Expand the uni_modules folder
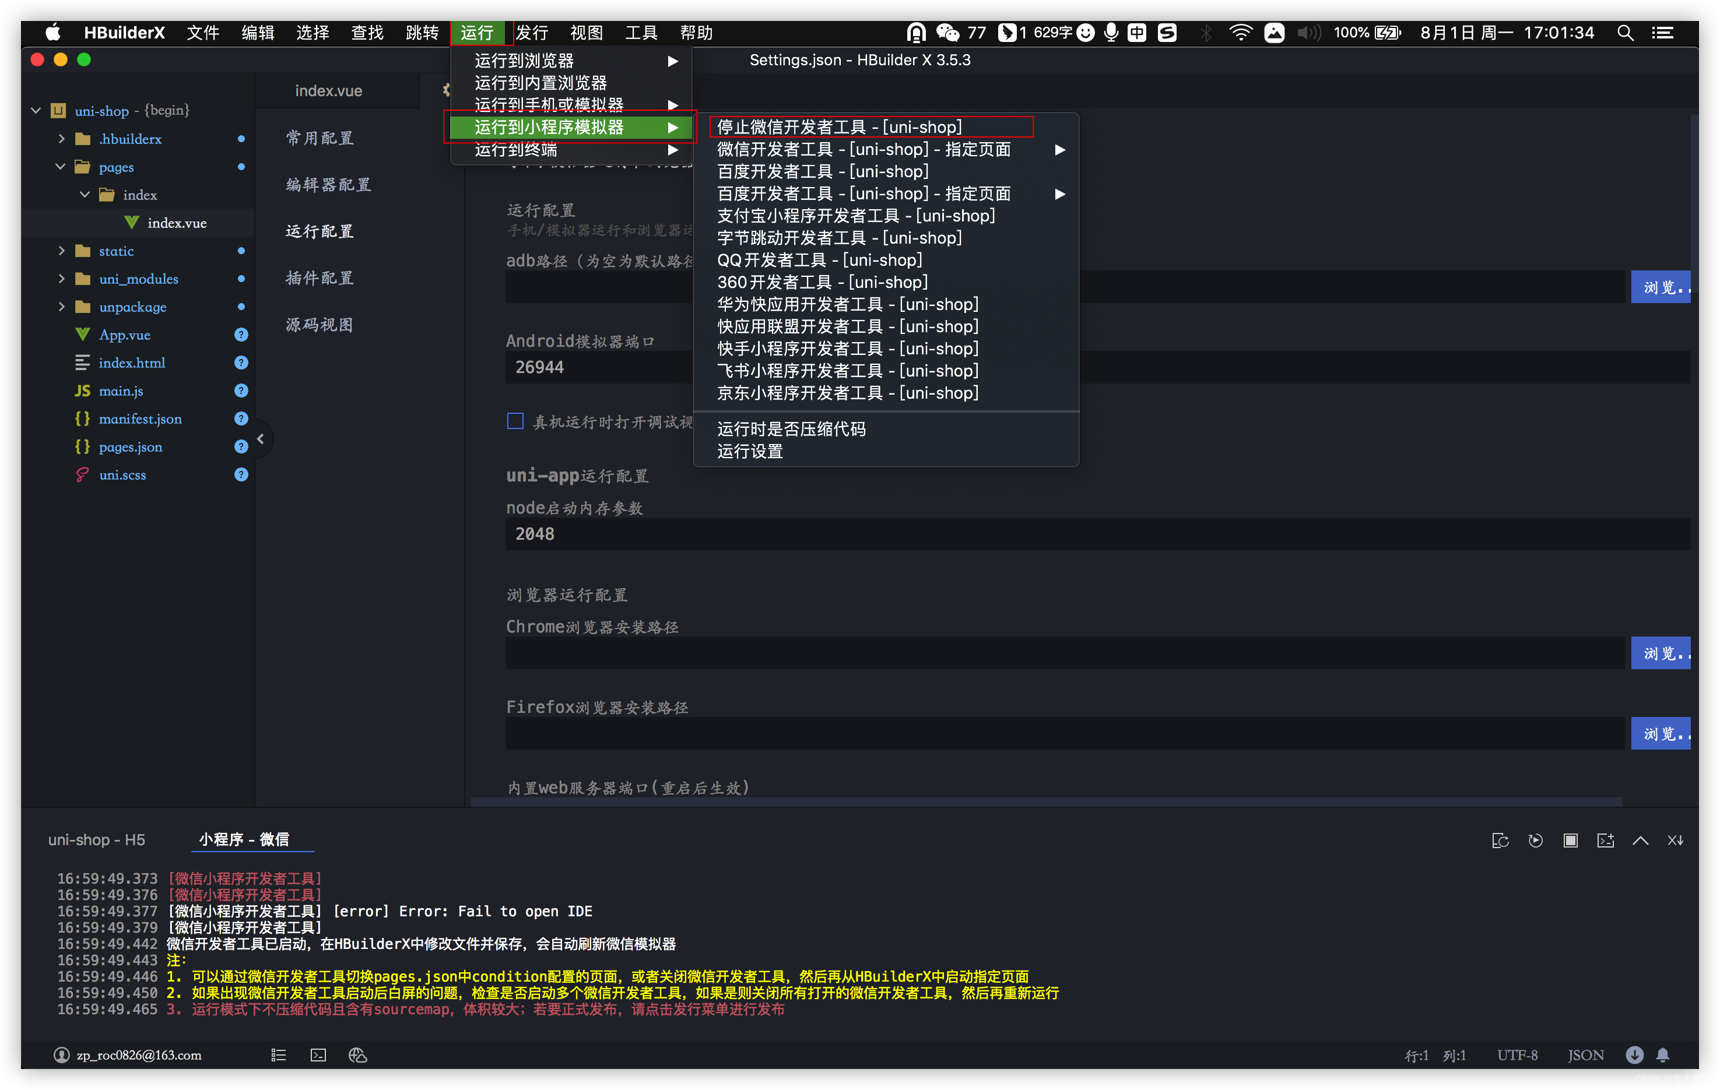Screen dimensions: 1720x1090 pyautogui.click(x=61, y=279)
